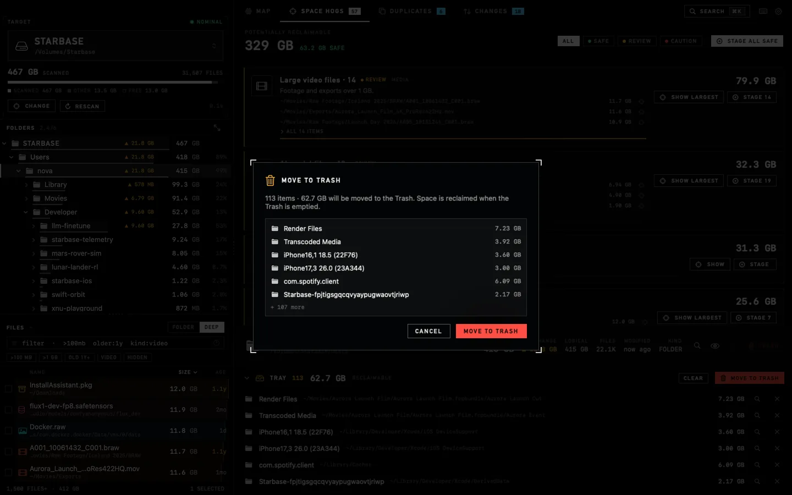This screenshot has height=495, width=792.
Task: Tick the checkbox for Docker.raw
Action: click(9, 431)
